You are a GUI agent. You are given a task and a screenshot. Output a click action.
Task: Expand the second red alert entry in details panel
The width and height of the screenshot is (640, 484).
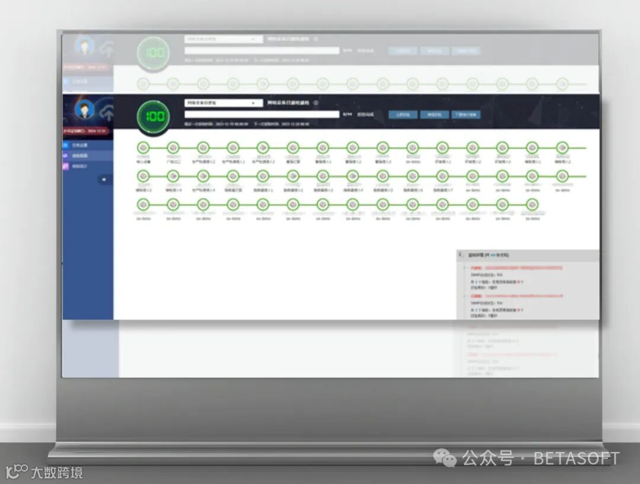[465, 296]
